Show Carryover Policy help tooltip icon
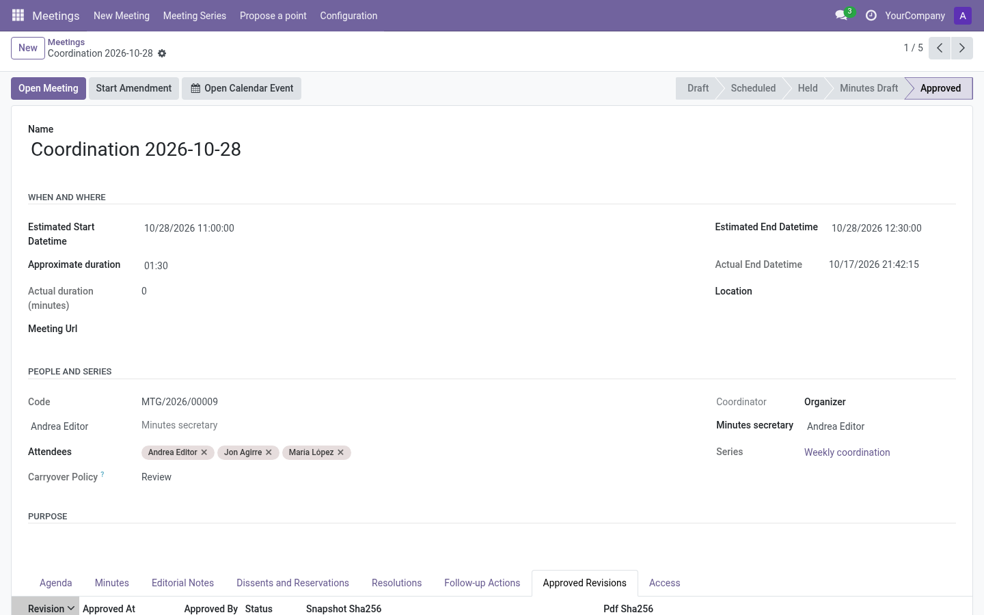984x615 pixels. (x=102, y=474)
